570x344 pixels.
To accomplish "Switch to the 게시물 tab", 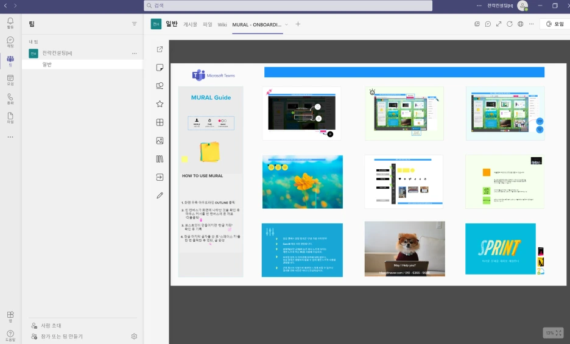I will tap(190, 24).
